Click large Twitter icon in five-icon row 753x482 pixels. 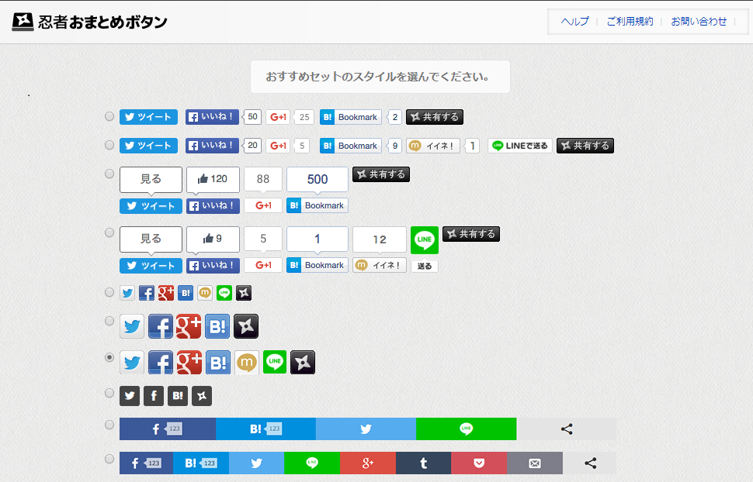(132, 326)
